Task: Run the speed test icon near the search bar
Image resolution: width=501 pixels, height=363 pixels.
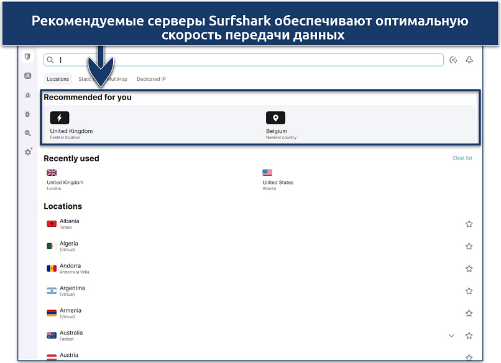Action: tap(453, 60)
